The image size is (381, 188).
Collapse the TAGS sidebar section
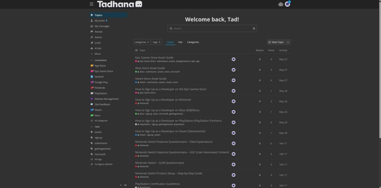click(95, 127)
